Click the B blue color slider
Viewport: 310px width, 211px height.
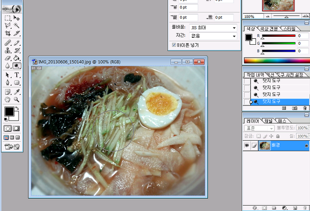tap(279, 51)
